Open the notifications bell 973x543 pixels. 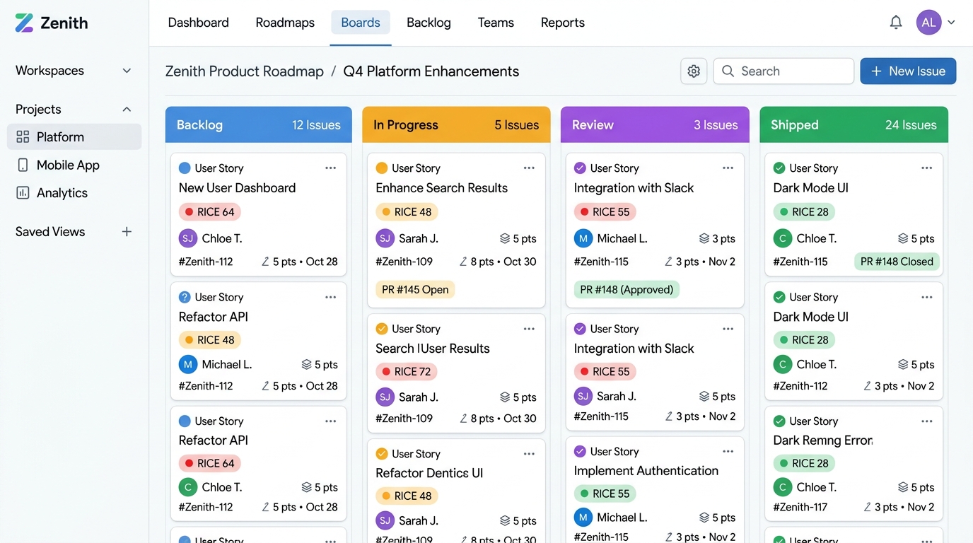(x=896, y=23)
